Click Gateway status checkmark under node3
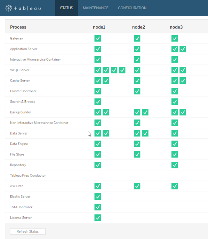208x239 pixels. click(174, 38)
